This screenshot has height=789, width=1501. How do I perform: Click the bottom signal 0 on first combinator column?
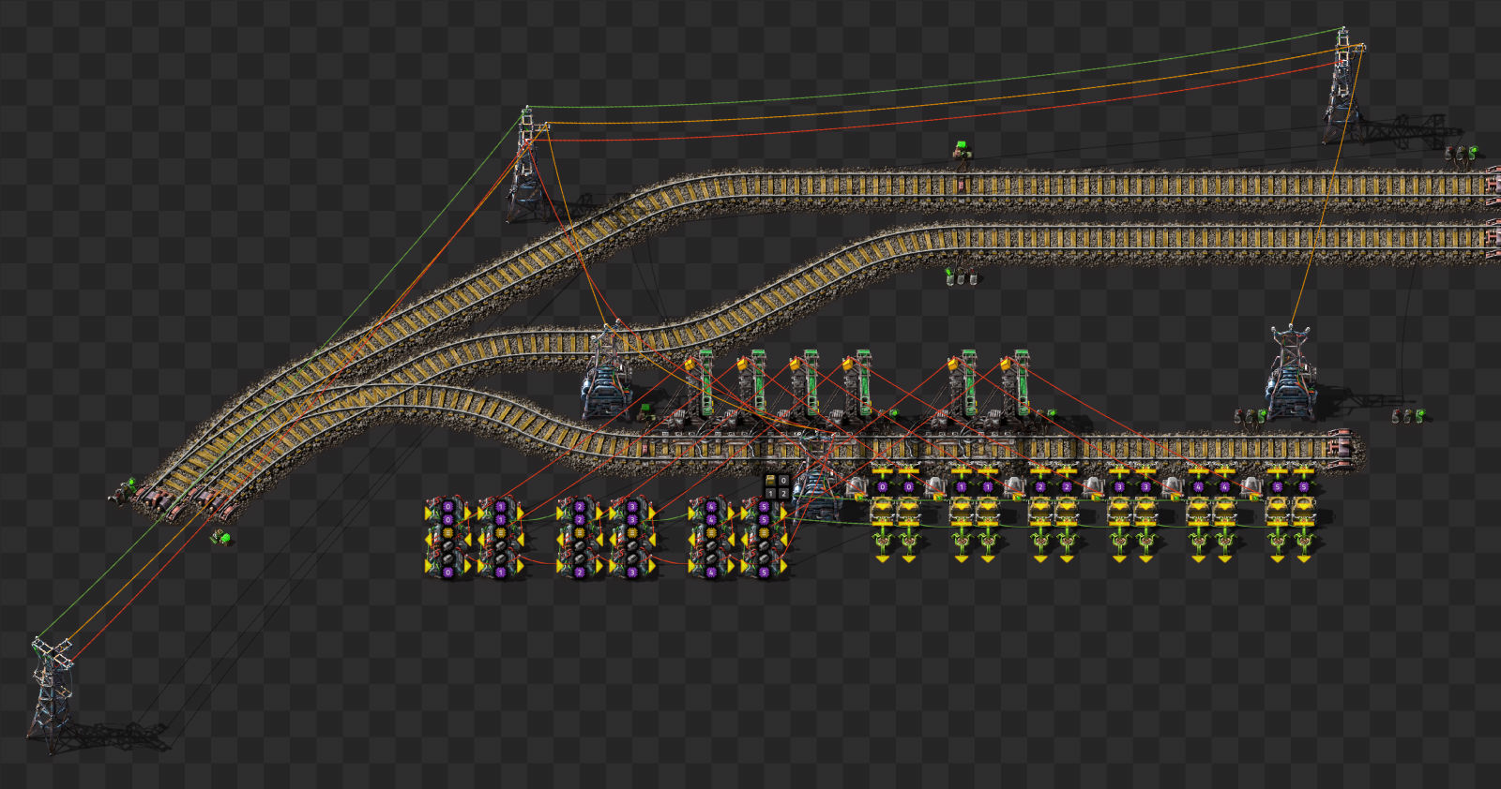coord(448,572)
